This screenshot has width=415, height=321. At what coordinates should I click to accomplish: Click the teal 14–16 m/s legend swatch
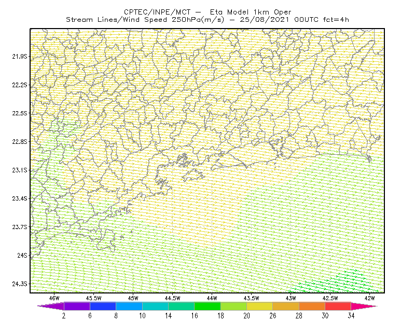pyautogui.click(x=181, y=306)
